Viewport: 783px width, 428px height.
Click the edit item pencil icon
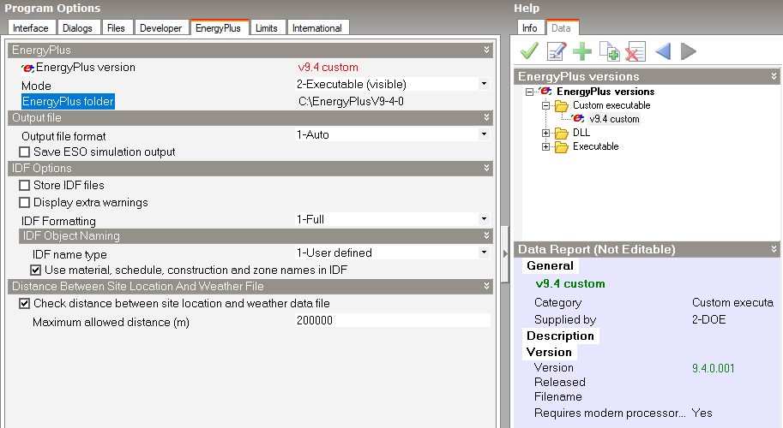click(557, 52)
